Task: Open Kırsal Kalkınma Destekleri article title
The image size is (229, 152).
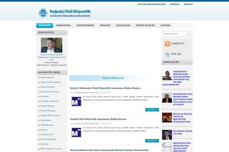Action: click(110, 150)
